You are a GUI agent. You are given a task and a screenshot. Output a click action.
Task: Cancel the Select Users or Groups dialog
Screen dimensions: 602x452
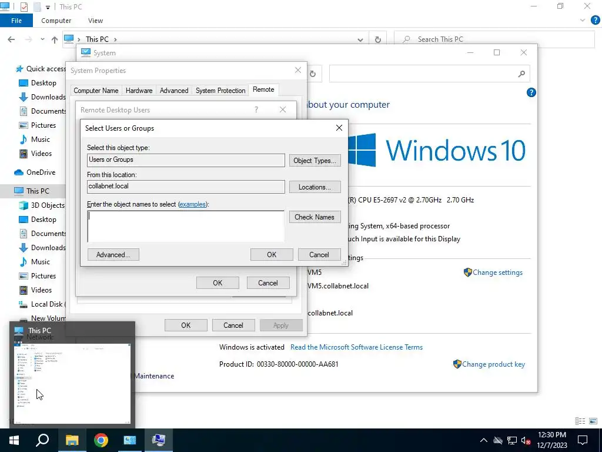pyautogui.click(x=319, y=255)
